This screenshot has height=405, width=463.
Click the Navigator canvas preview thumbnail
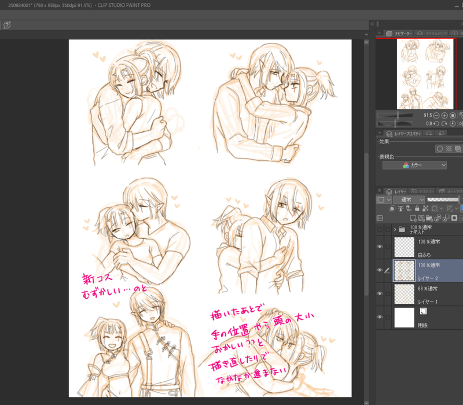pyautogui.click(x=425, y=74)
